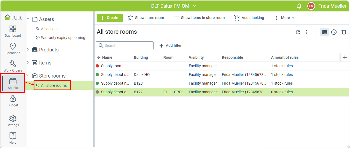Select Warranty expiry upcoming
This screenshot has height=148, width=350.
coord(63,38)
